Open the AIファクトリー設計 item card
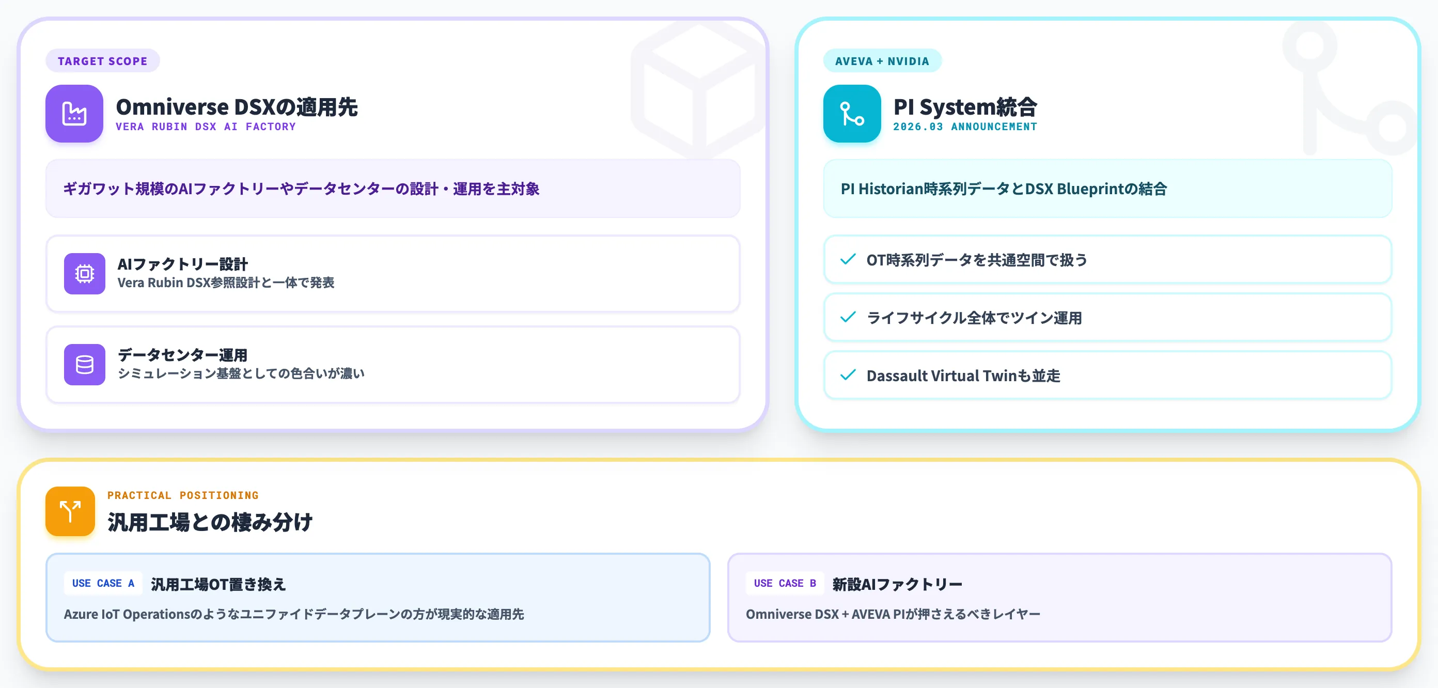The height and width of the screenshot is (688, 1438). click(393, 274)
